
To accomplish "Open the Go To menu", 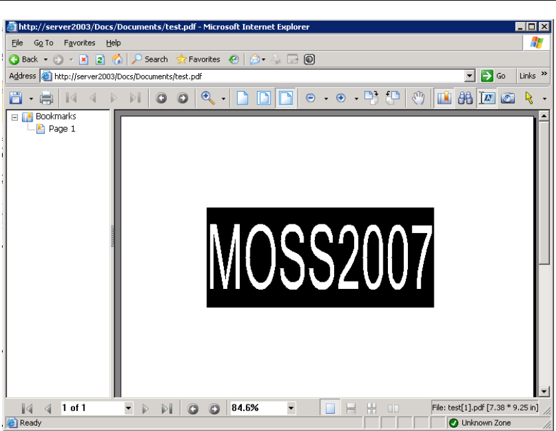I will [43, 43].
